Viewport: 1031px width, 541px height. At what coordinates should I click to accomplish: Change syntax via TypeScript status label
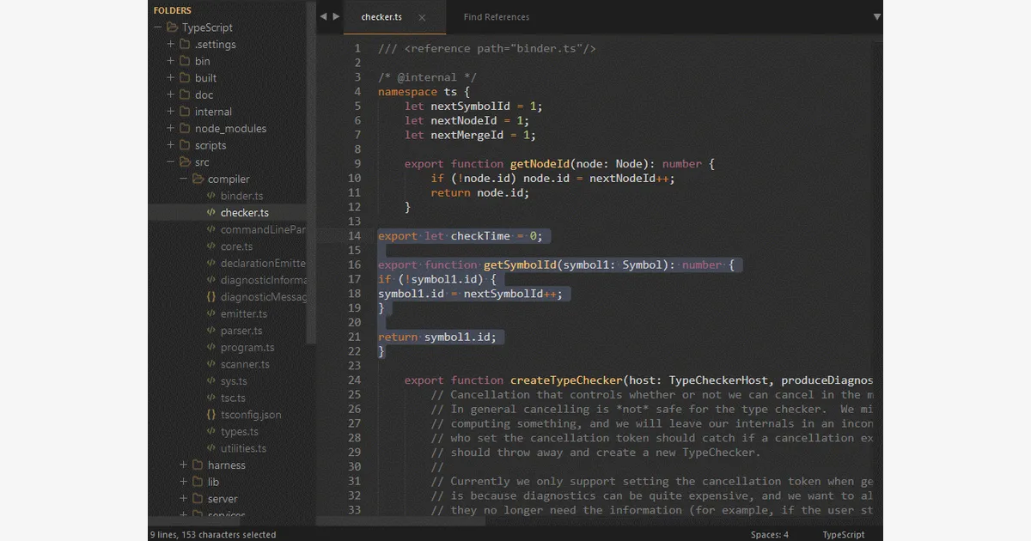[x=844, y=534]
